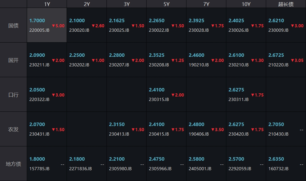Click the red ▼5.00 change indicator

point(58,26)
